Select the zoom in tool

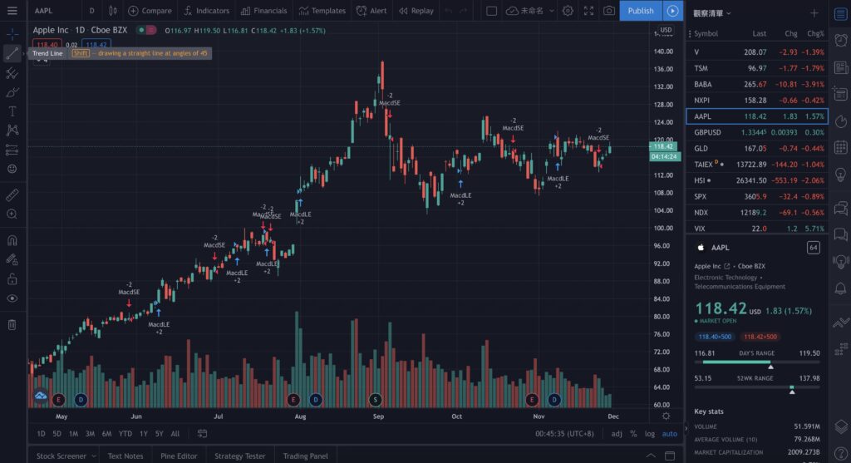(12, 214)
